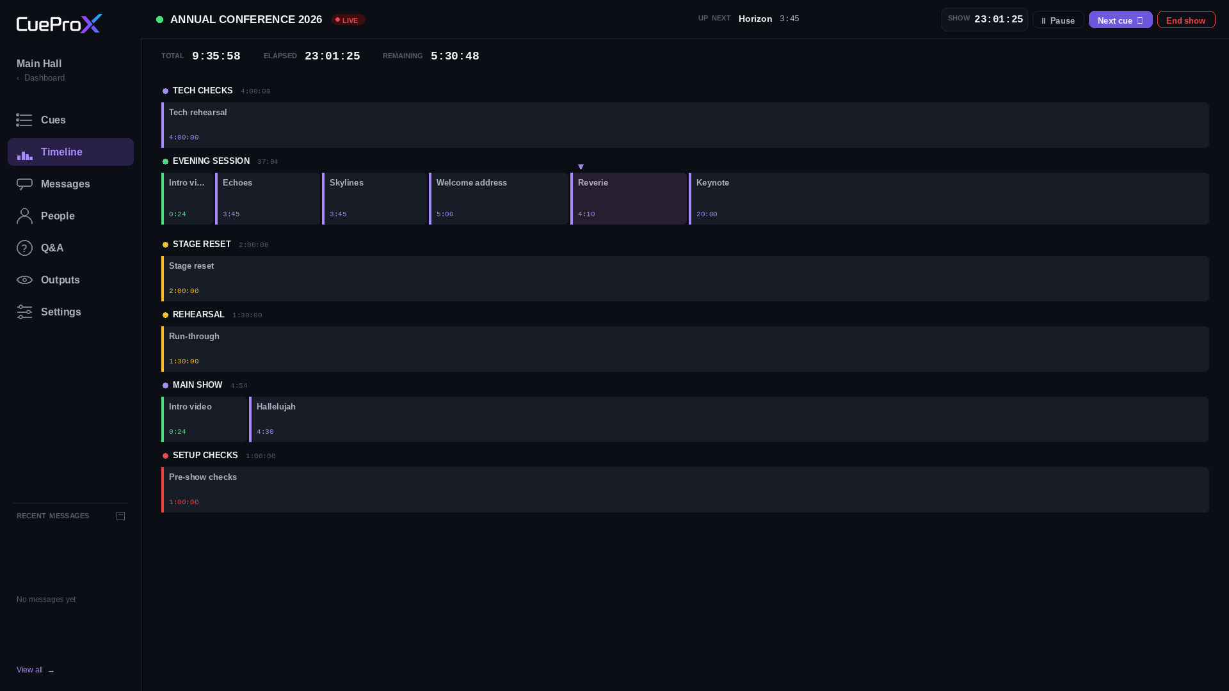The width and height of the screenshot is (1229, 691).
Task: Click the Rehearsal yellow group dot
Action: point(165,315)
